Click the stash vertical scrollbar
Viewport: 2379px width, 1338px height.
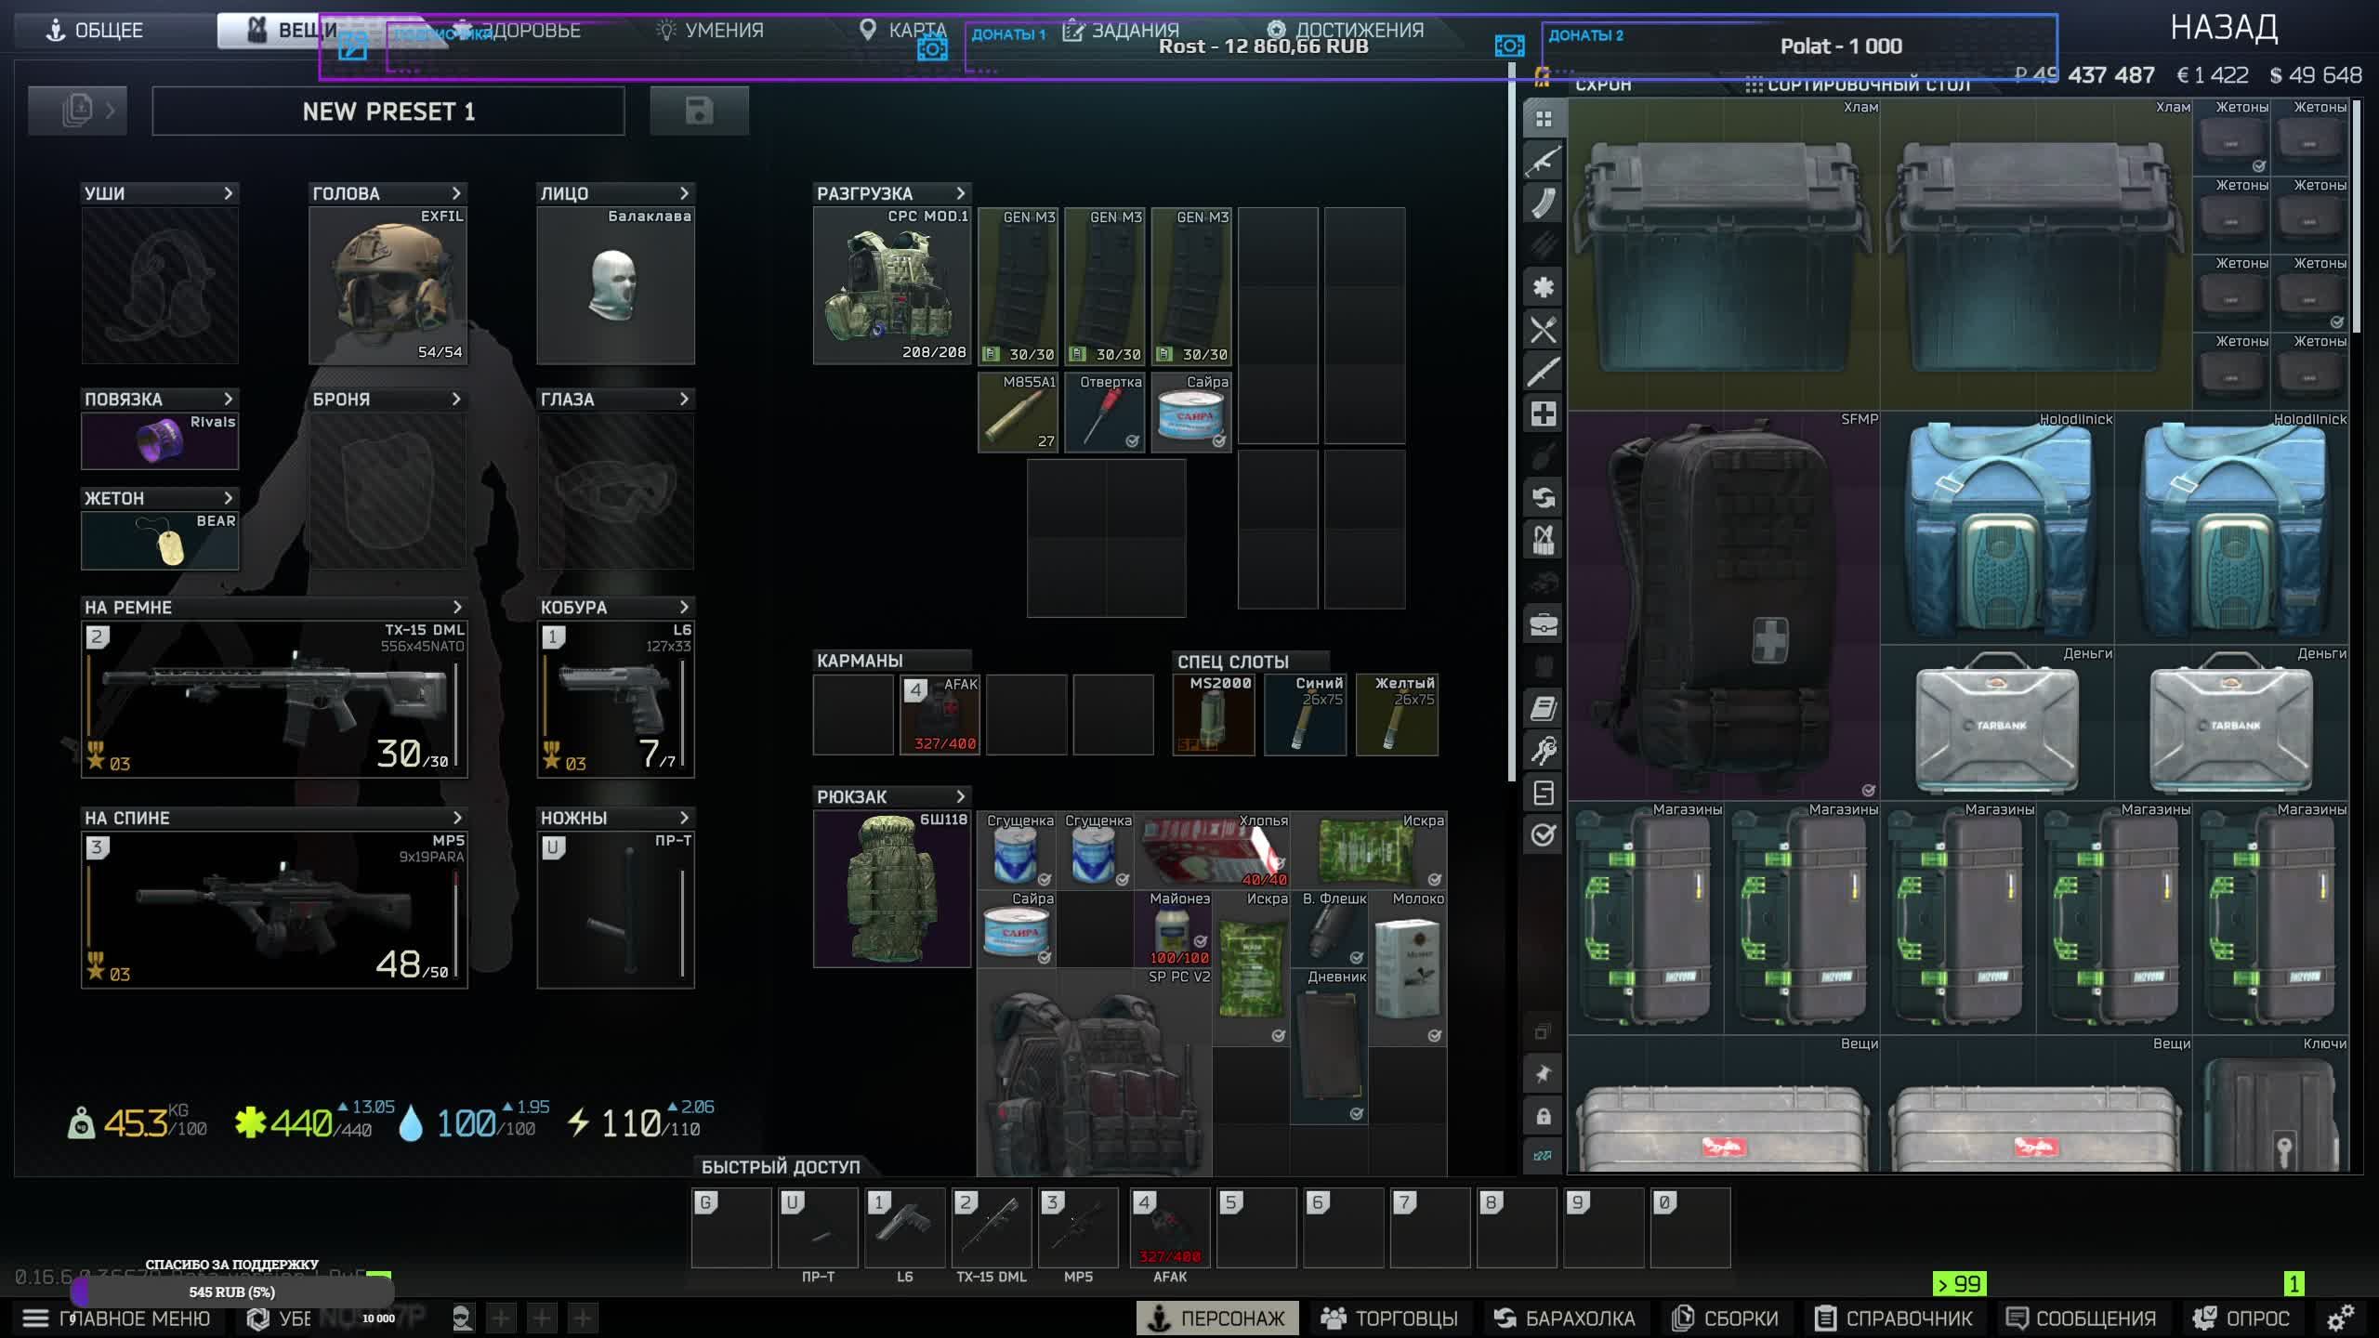pos(2356,214)
